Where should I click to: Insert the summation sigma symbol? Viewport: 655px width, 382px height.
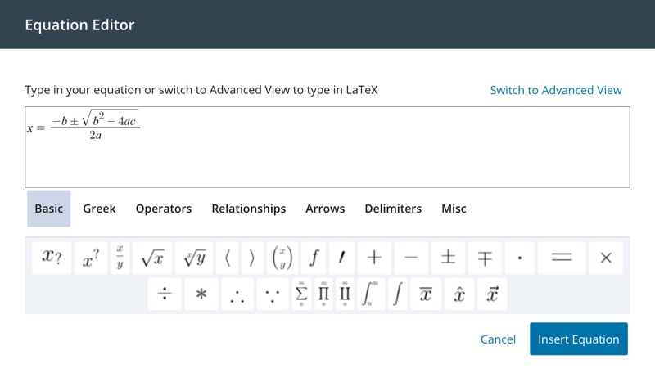(x=301, y=294)
